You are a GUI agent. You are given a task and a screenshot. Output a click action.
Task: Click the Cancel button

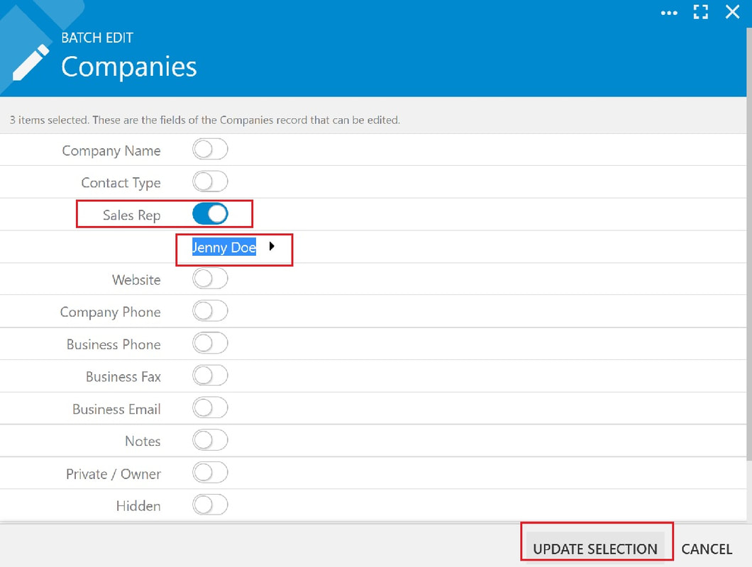pos(707,549)
